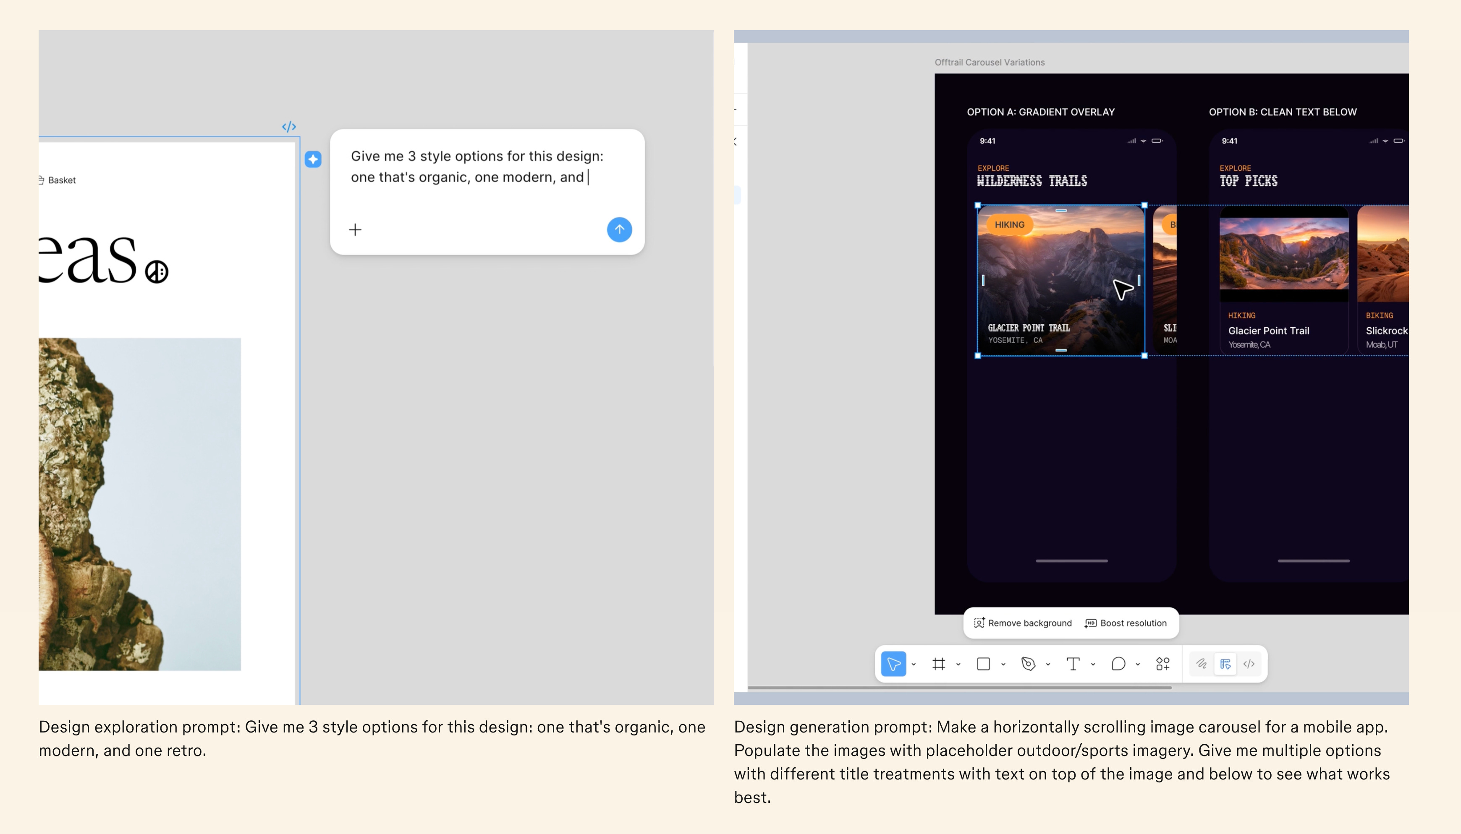The height and width of the screenshot is (834, 1461).
Task: Click the home indicator bar in Option A phone
Action: pos(1072,561)
